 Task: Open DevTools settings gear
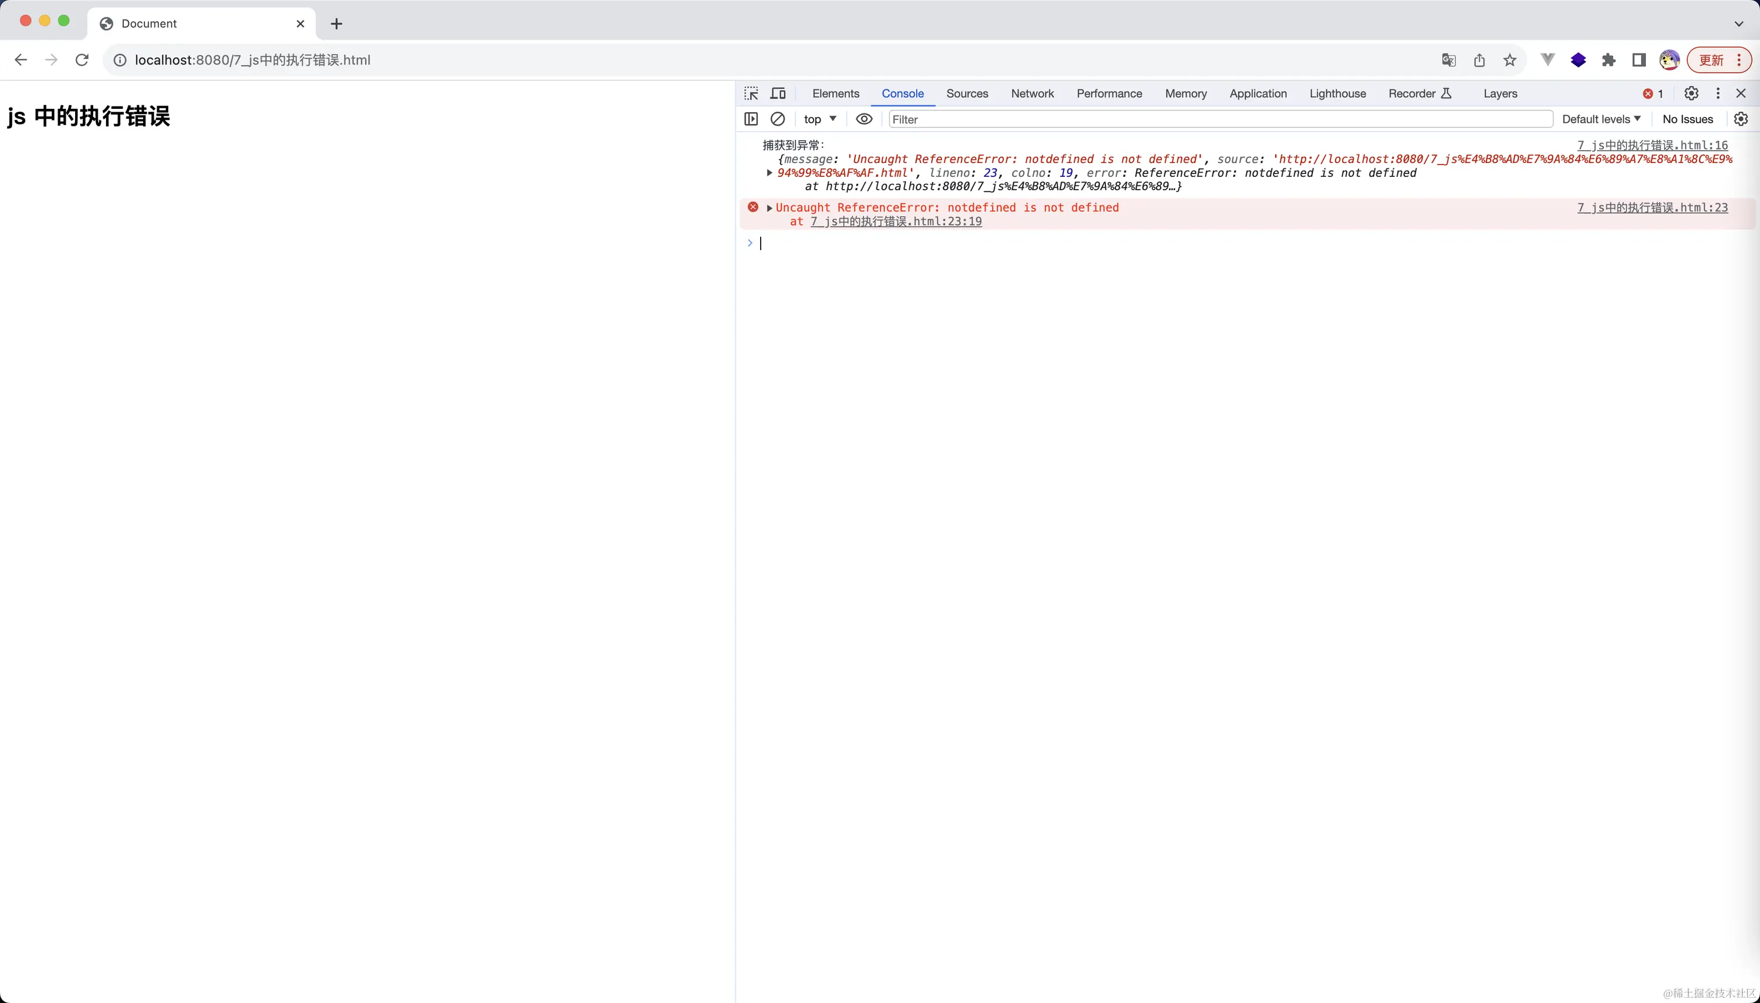tap(1692, 93)
